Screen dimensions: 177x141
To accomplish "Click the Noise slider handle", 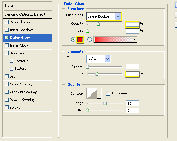I will pyautogui.click(x=87, y=31).
